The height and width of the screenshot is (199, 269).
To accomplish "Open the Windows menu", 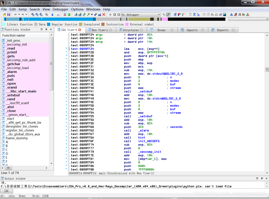I will (93, 9).
